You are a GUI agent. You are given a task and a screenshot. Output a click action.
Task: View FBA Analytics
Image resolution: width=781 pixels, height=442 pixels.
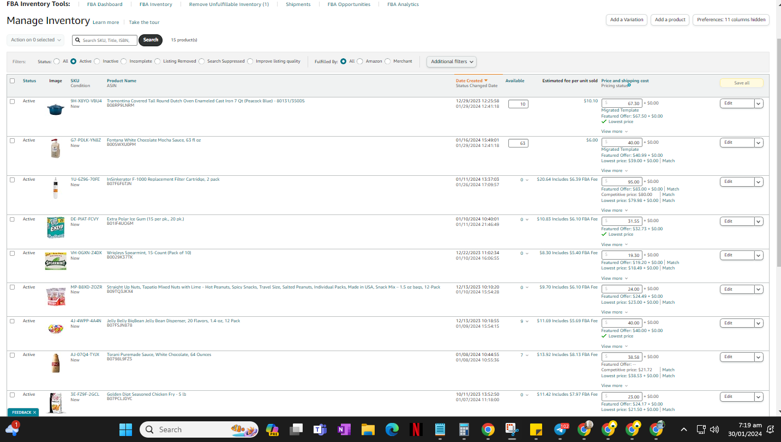(403, 4)
